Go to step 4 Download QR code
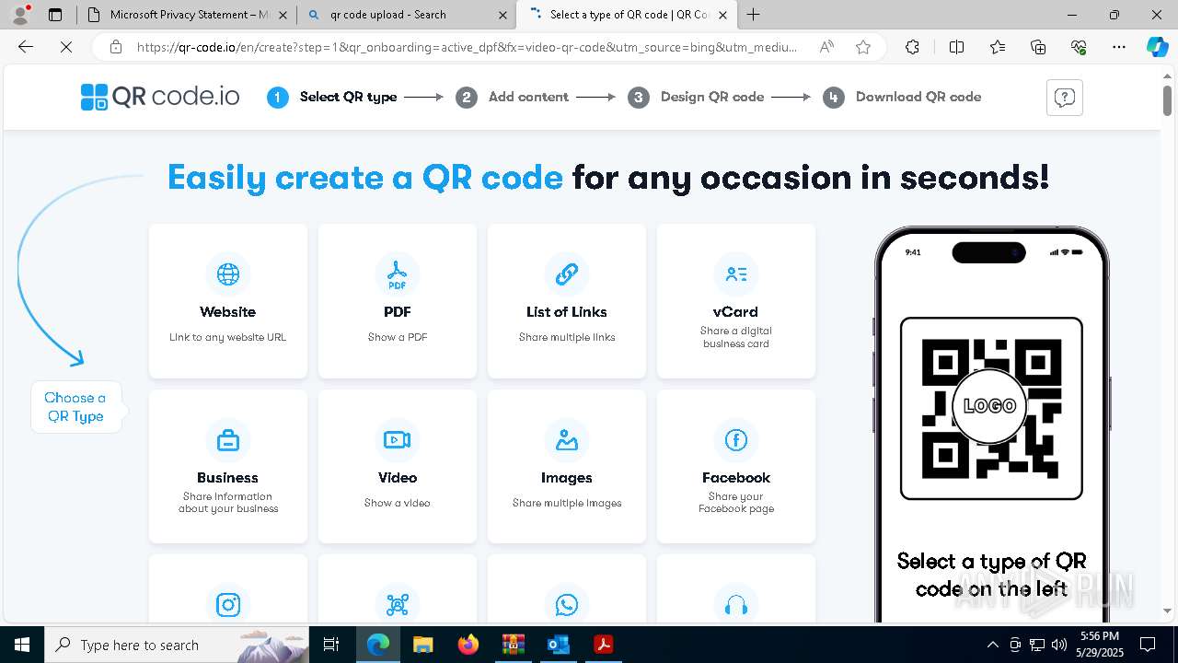The height and width of the screenshot is (663, 1178). point(902,97)
